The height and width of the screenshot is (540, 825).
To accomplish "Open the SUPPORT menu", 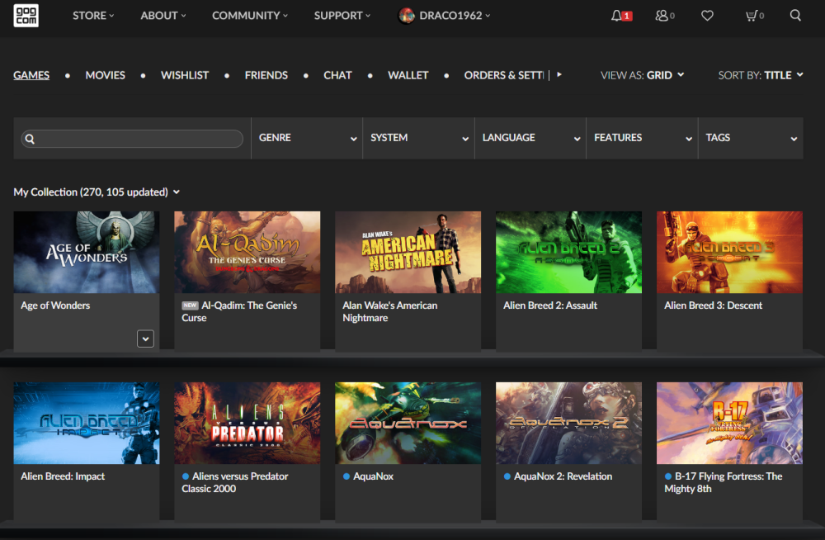I will coord(342,16).
